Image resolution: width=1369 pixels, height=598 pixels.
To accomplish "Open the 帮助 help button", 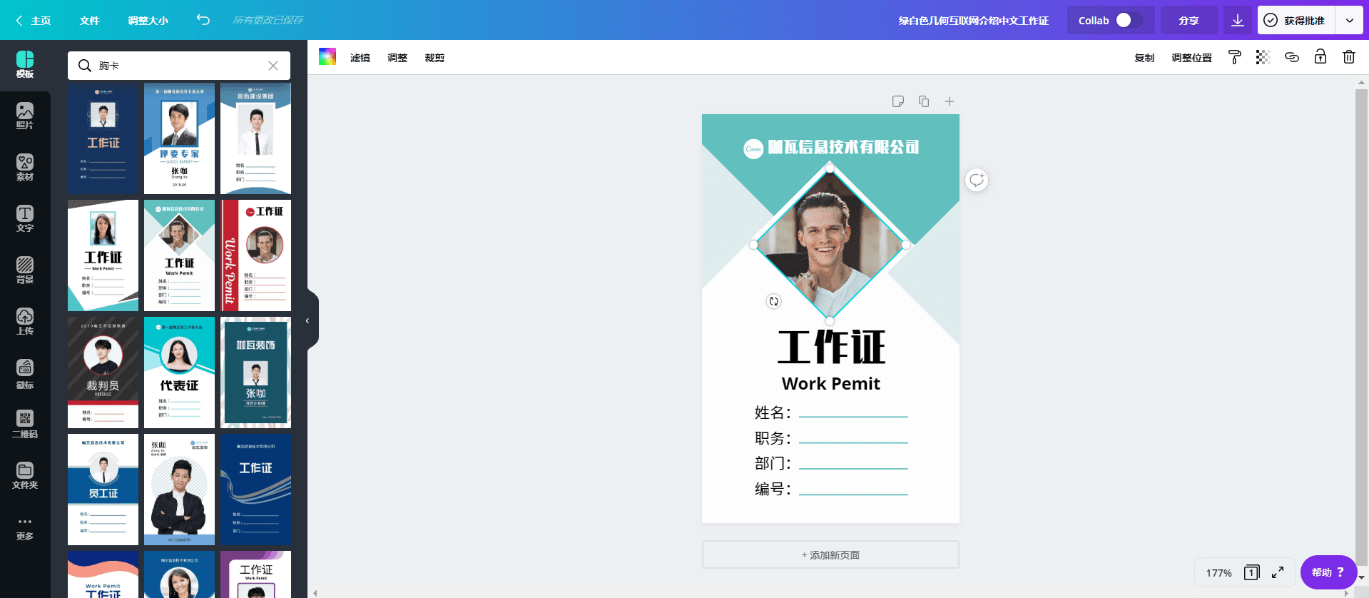I will [x=1328, y=572].
